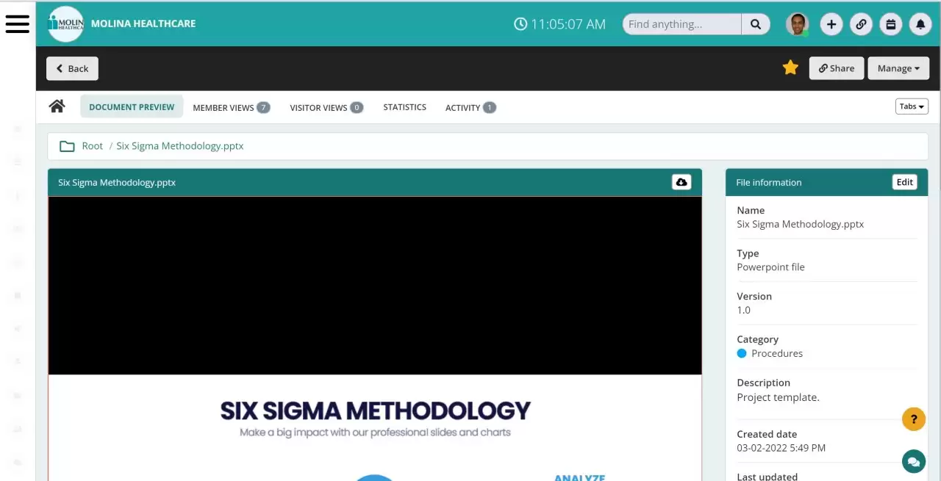
Task: Open help with the question mark bubble
Action: pyautogui.click(x=913, y=419)
